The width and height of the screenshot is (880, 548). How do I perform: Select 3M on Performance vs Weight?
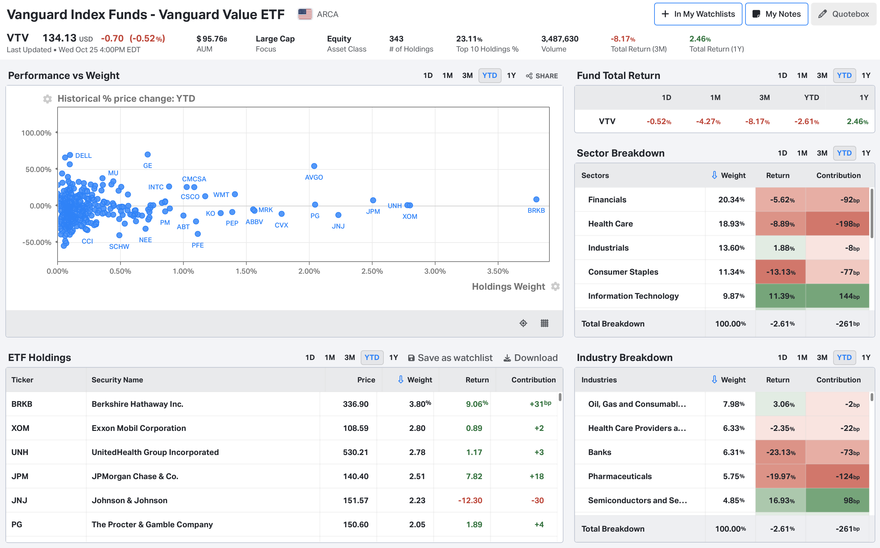point(467,75)
